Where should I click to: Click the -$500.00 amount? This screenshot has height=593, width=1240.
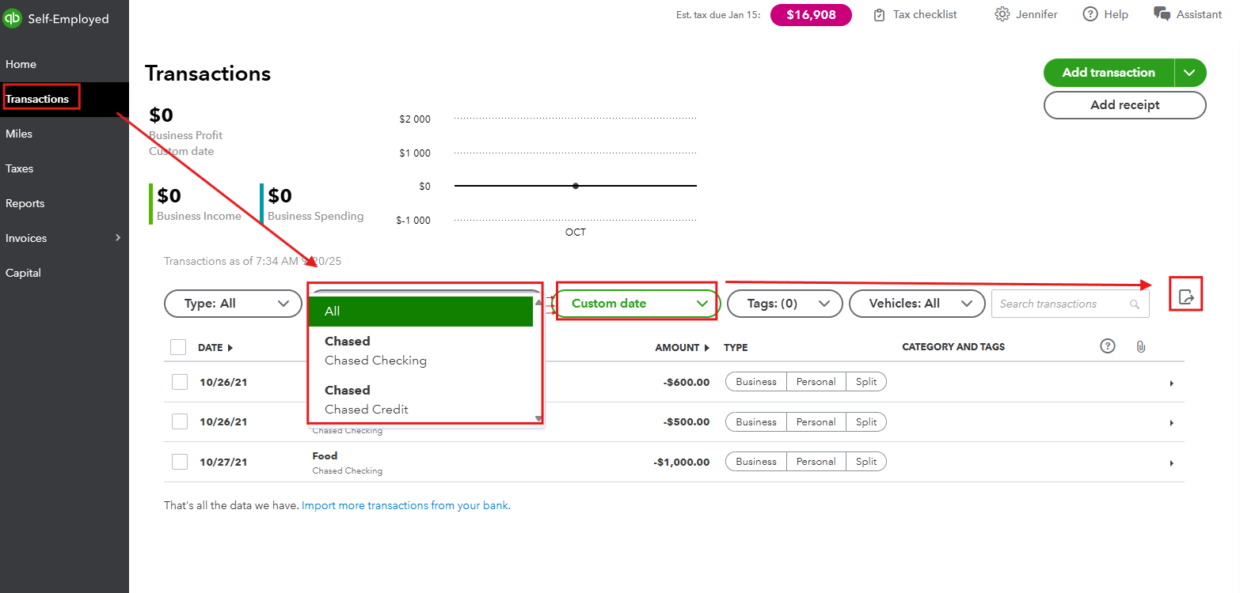pos(686,422)
